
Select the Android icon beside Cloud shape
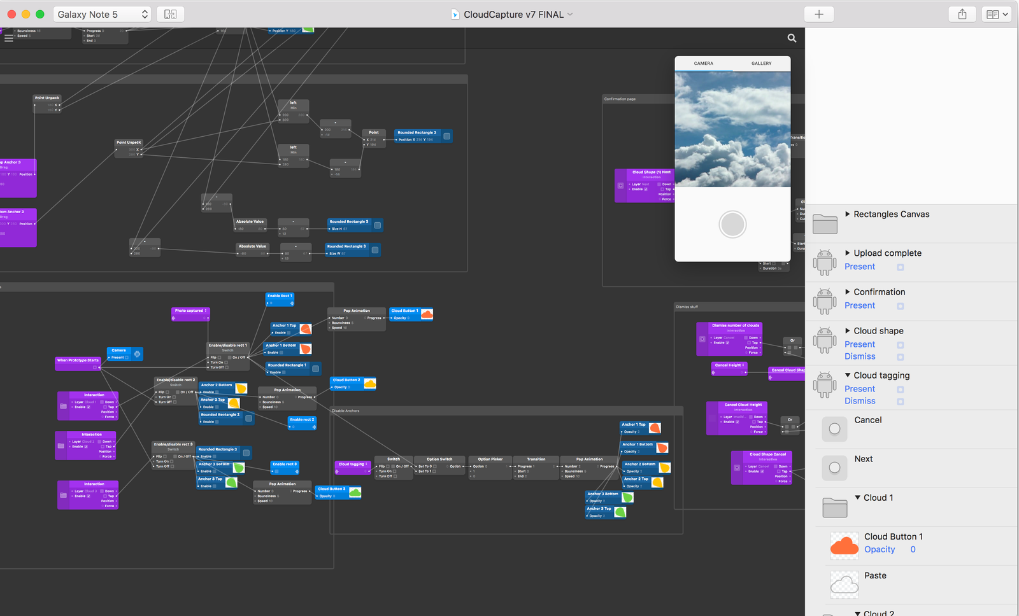(x=825, y=340)
